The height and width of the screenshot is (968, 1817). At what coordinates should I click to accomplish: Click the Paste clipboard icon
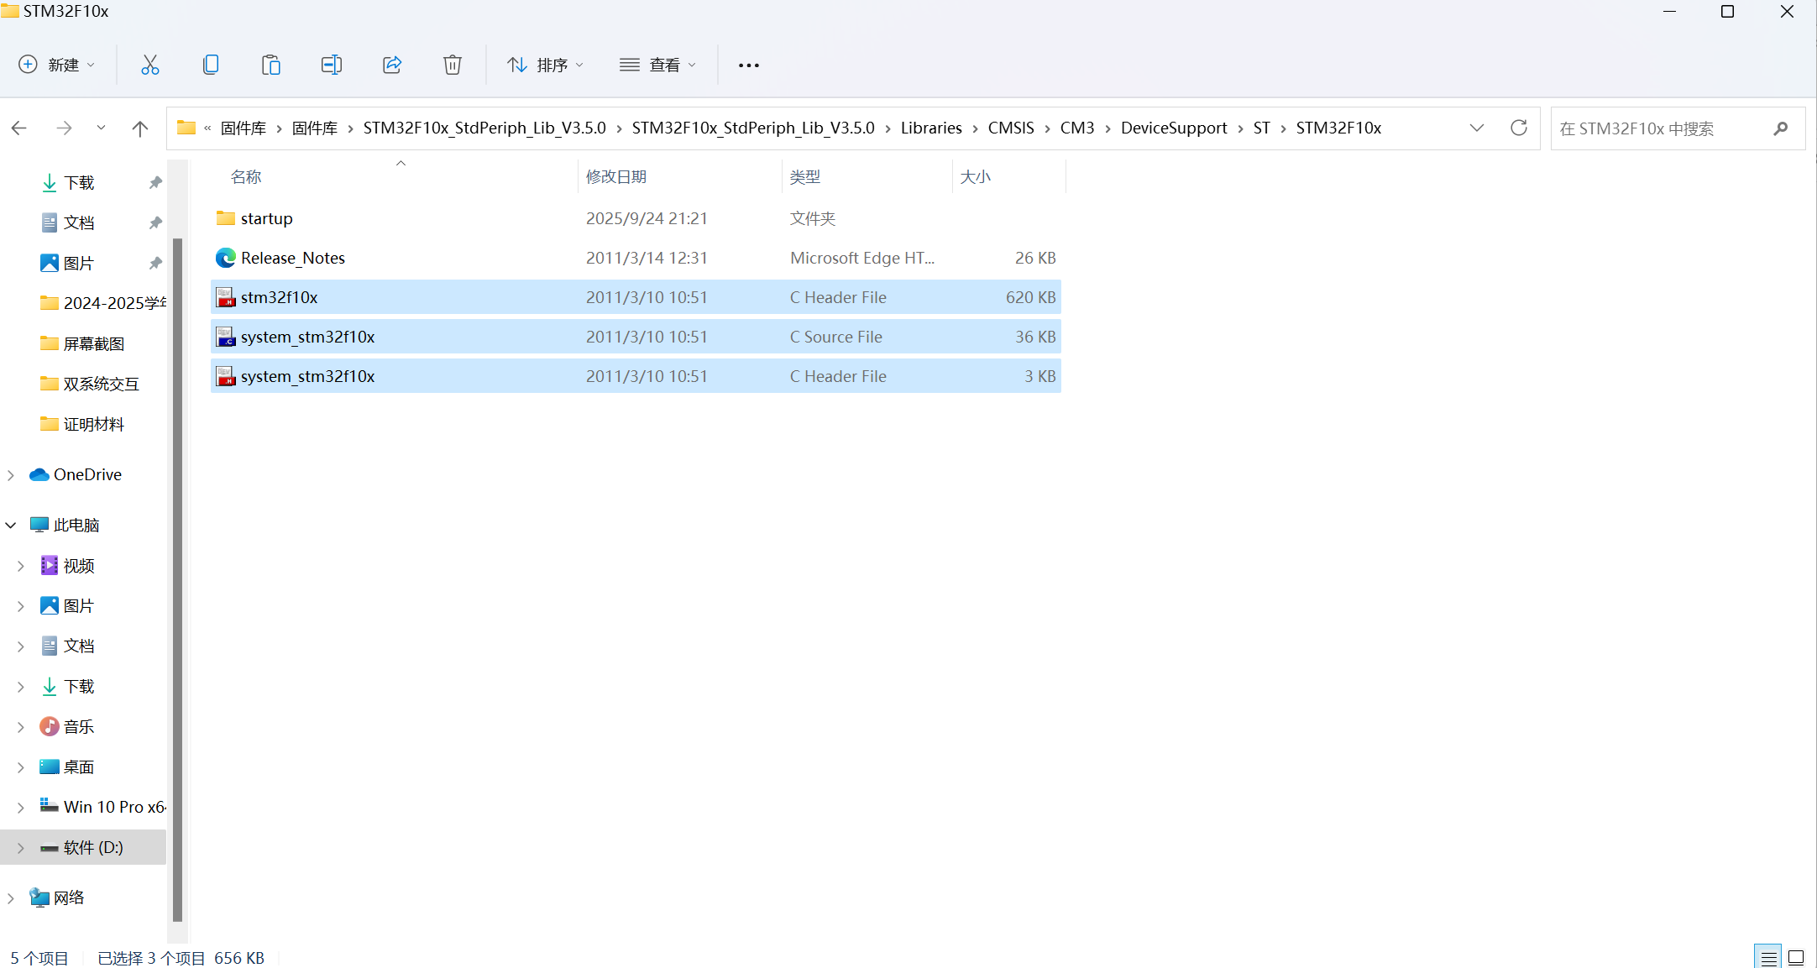(x=271, y=65)
